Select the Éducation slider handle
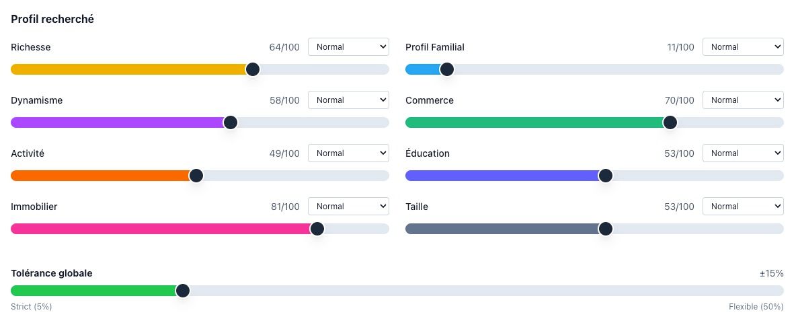Image resolution: width=798 pixels, height=327 pixels. tap(606, 176)
